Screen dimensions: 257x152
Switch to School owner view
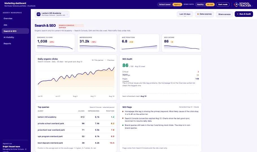pos(165,5)
